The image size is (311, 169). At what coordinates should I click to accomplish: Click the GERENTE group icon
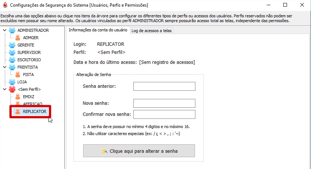pyautogui.click(x=12, y=45)
